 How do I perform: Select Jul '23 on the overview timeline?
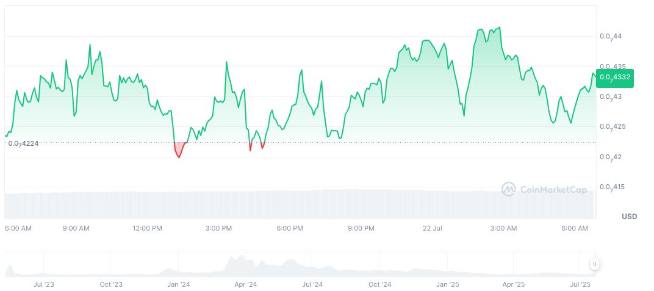tap(44, 284)
